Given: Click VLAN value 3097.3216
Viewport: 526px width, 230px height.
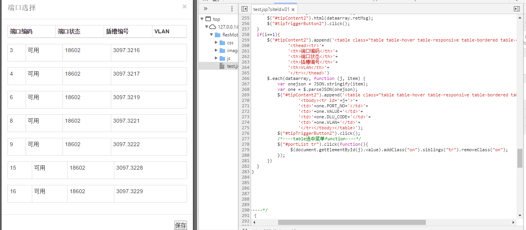Looking at the screenshot, I should [126, 50].
